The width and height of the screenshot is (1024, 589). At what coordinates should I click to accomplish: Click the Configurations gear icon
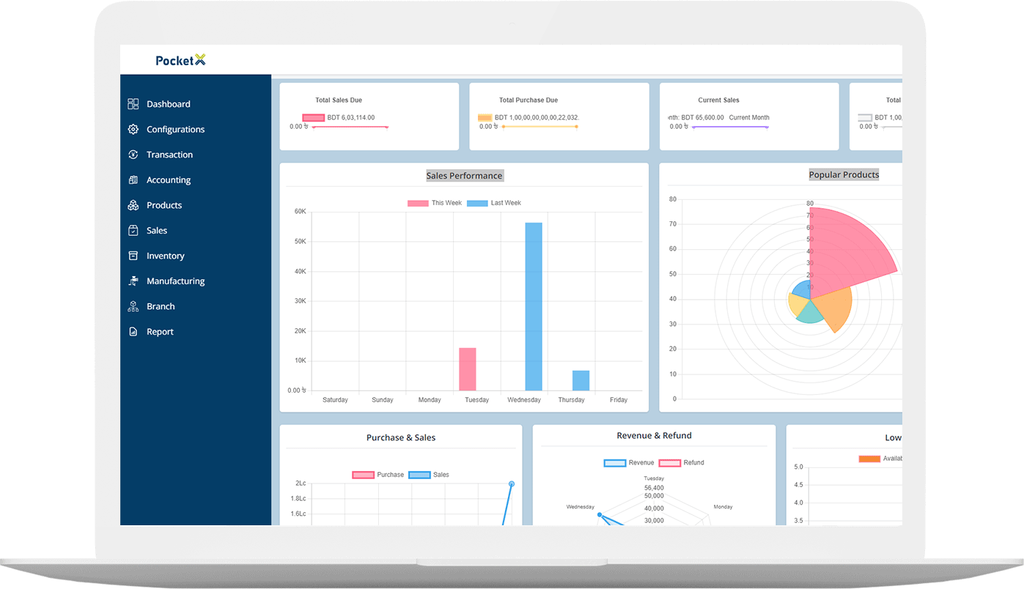click(133, 129)
